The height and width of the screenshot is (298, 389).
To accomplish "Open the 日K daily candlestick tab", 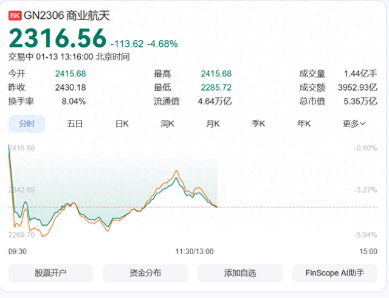I will point(122,123).
